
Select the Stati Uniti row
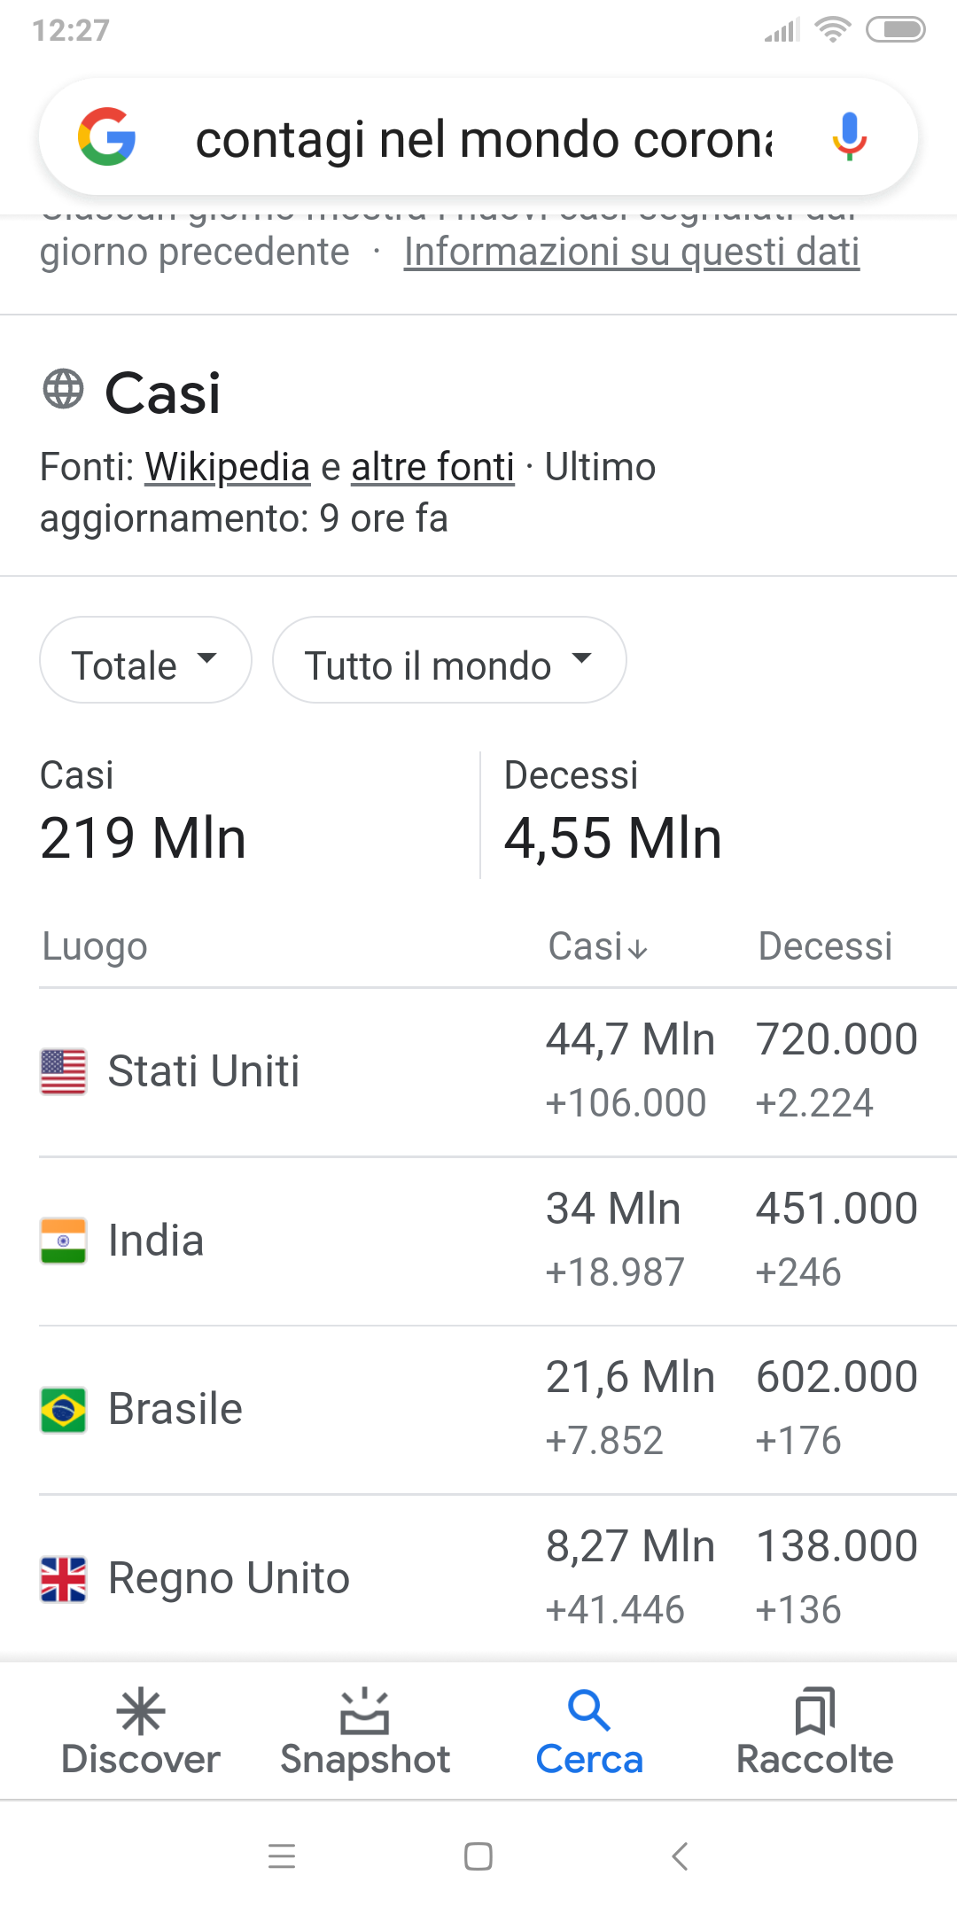point(204,1071)
